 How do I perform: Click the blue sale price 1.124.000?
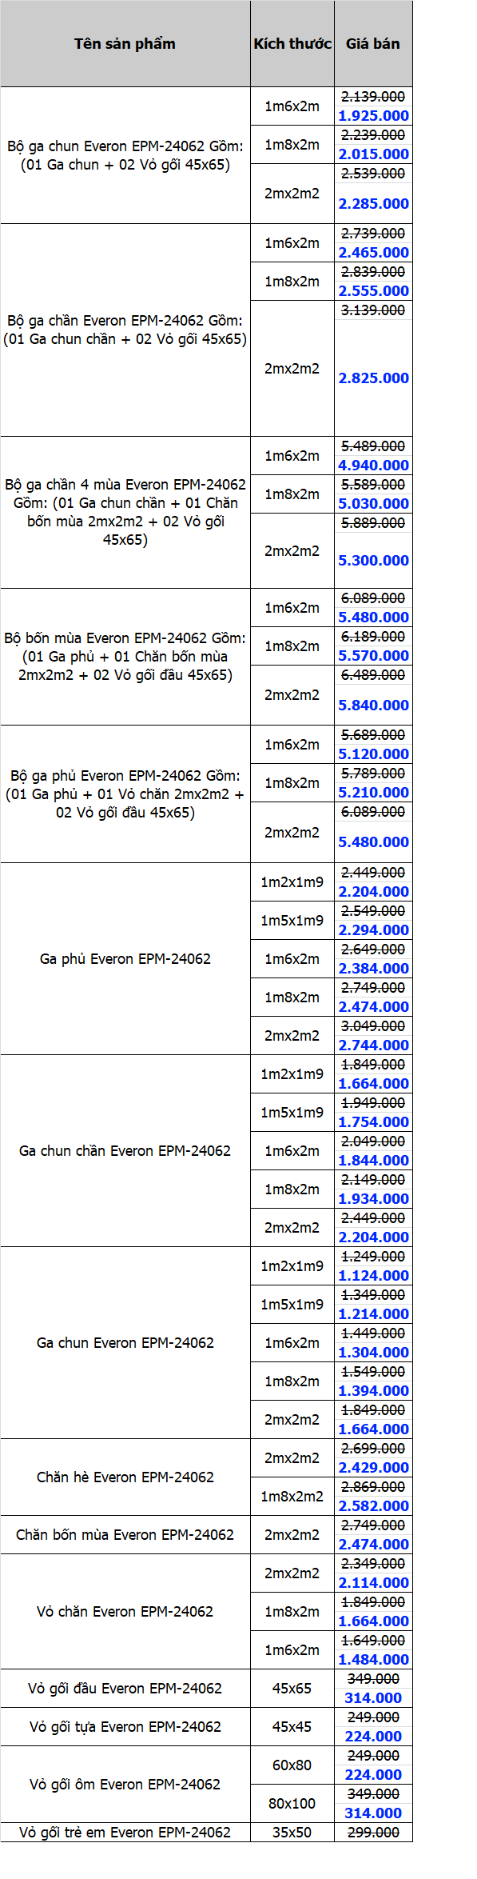pos(373,1275)
